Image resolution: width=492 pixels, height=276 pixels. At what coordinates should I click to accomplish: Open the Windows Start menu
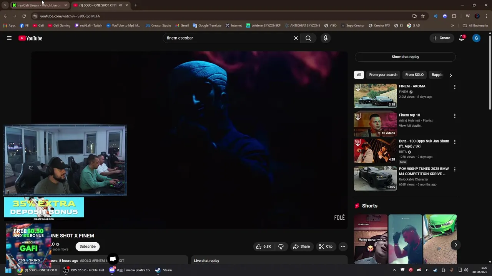pos(8,270)
